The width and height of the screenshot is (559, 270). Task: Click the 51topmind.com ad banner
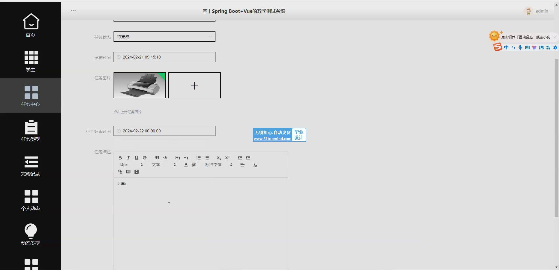tap(279, 135)
